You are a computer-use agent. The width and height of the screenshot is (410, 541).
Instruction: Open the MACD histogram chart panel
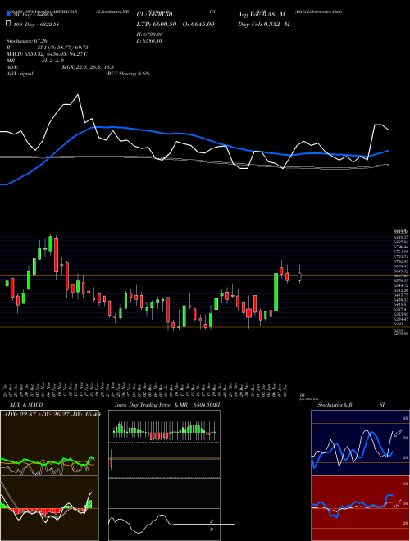(x=49, y=508)
